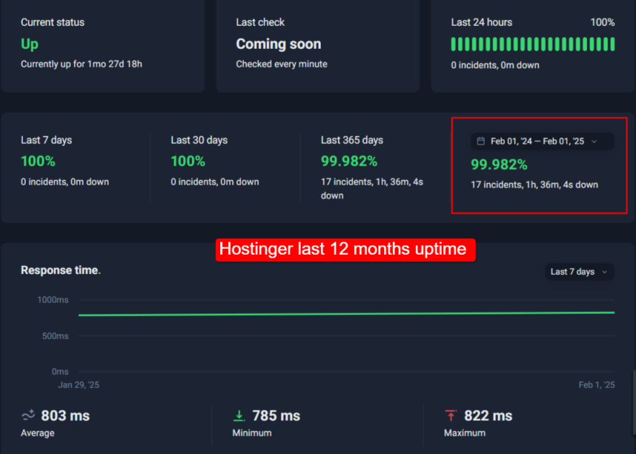Click the Feb 1, '25 chart date label
This screenshot has width=636, height=454.
[x=596, y=385]
